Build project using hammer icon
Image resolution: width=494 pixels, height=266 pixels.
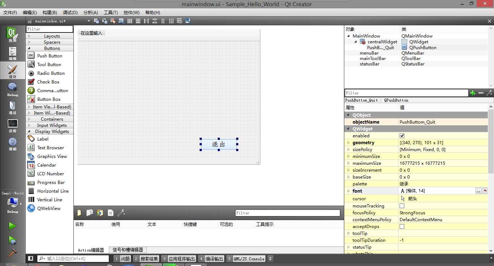click(12, 253)
